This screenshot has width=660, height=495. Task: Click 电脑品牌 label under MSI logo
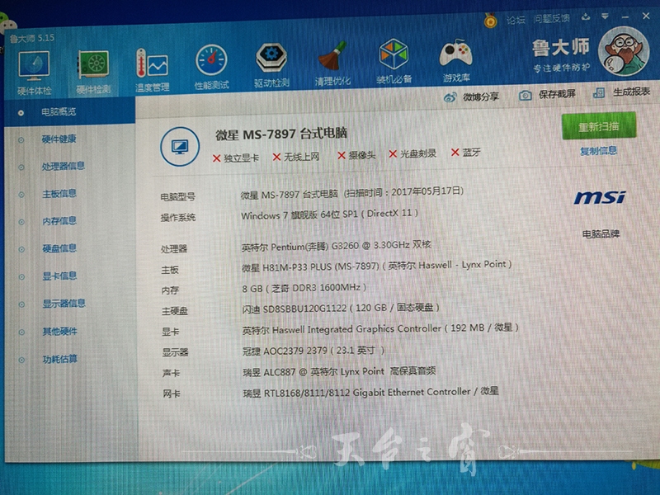point(601,234)
